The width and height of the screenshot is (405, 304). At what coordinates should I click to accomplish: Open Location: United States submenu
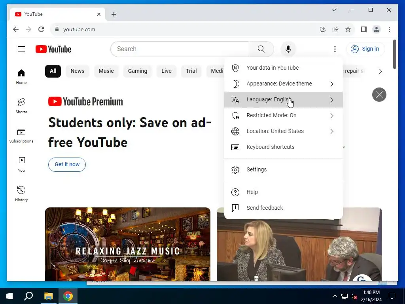pos(283,131)
